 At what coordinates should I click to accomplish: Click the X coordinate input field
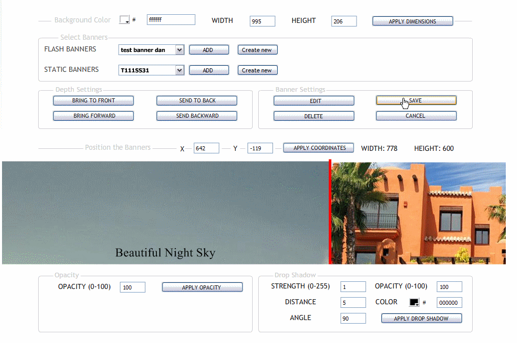pos(206,148)
